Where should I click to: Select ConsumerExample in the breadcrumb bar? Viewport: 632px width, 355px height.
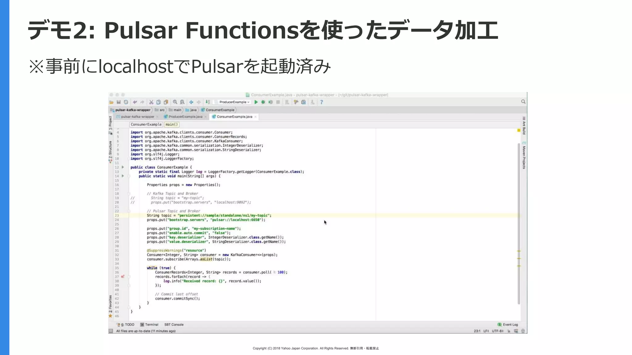point(218,110)
